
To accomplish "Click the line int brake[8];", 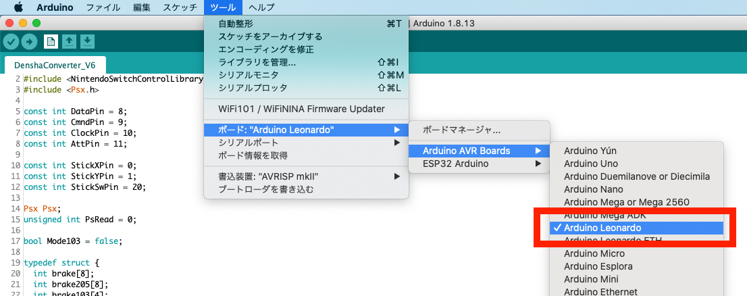I will (x=64, y=274).
